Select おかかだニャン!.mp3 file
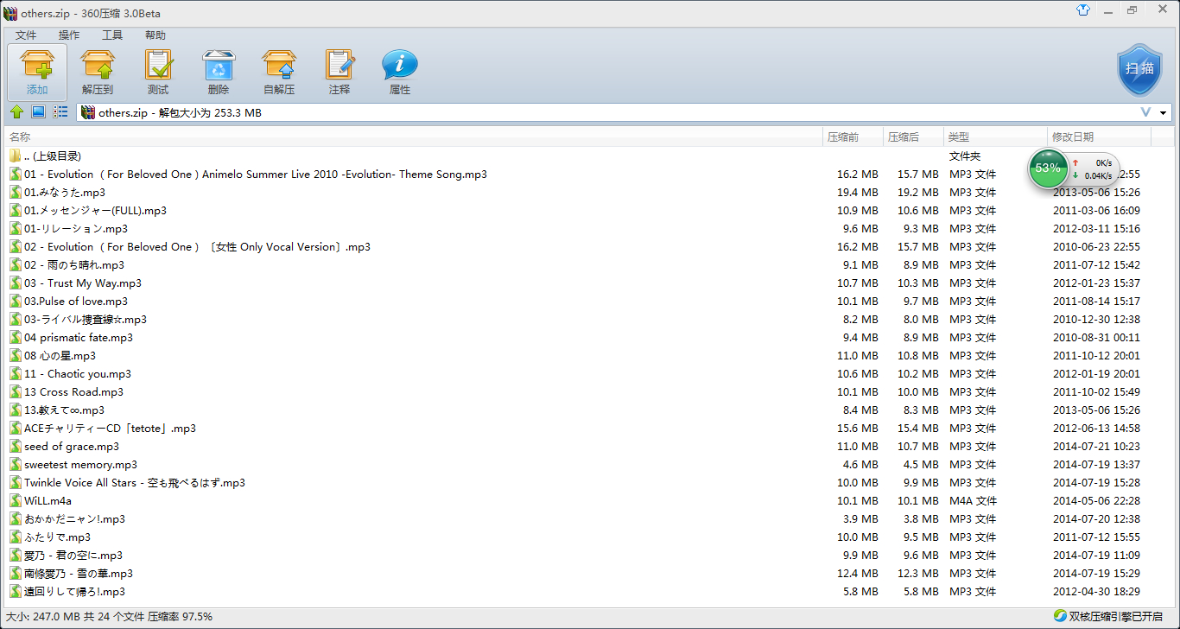 [75, 519]
